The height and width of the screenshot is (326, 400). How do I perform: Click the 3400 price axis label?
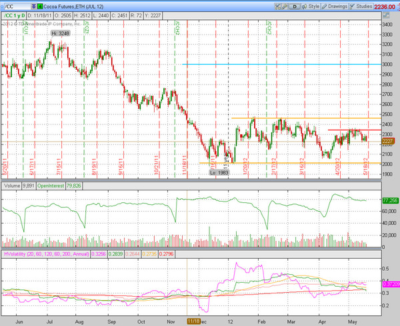click(x=387, y=25)
